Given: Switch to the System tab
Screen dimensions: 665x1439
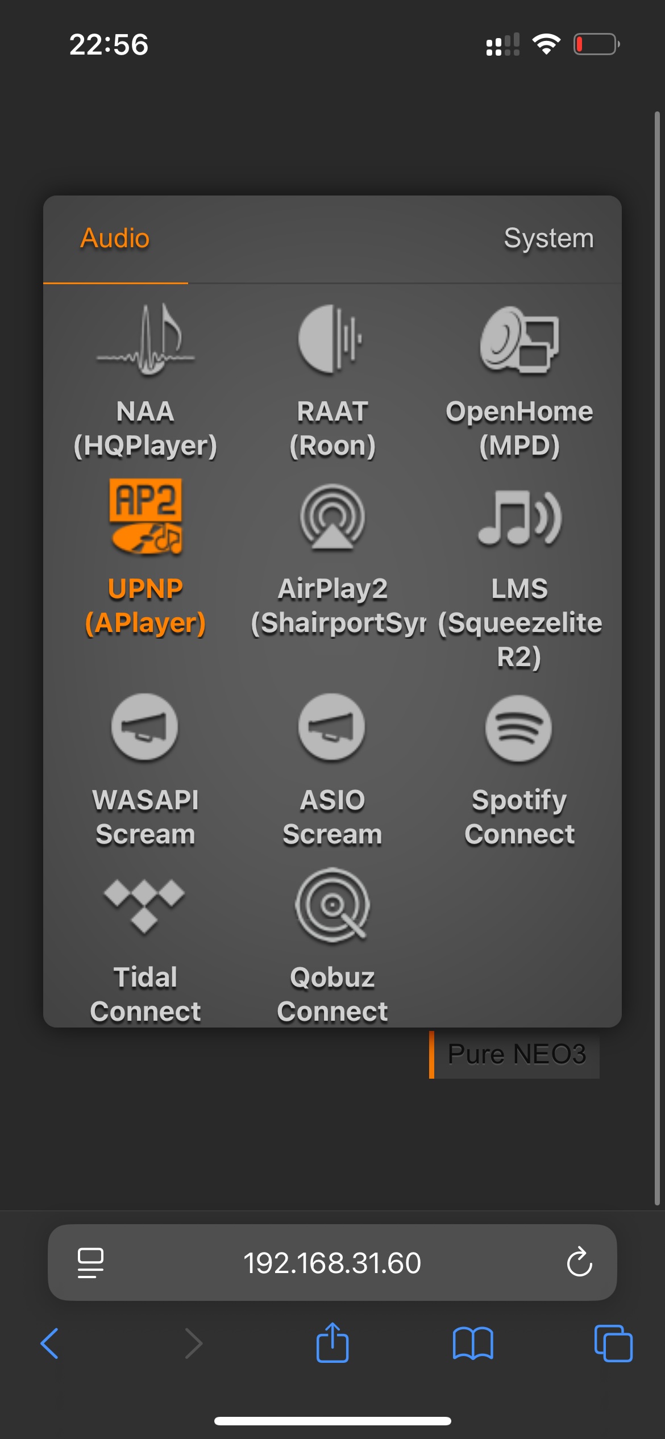Looking at the screenshot, I should pyautogui.click(x=548, y=238).
